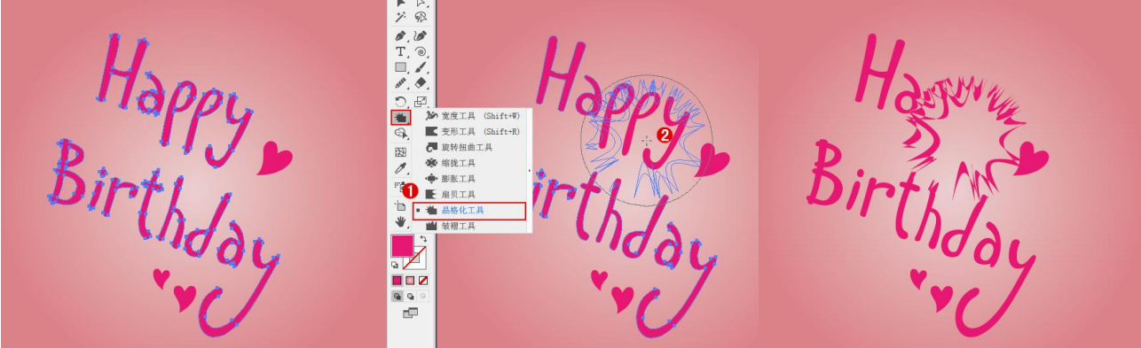
Task: Select the Shape Builder tool
Action: 401,134
